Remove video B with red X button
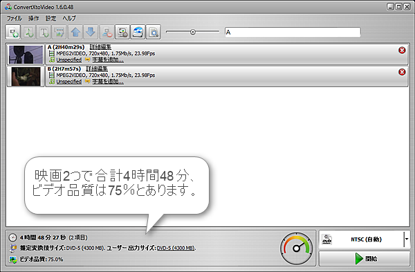Viewport: 415px width, 272px height. coord(402,72)
